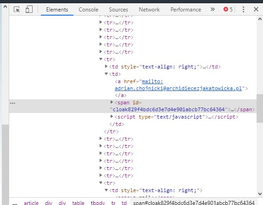
Task: Click the three-dot actions on the selected span row
Action: pos(12,103)
